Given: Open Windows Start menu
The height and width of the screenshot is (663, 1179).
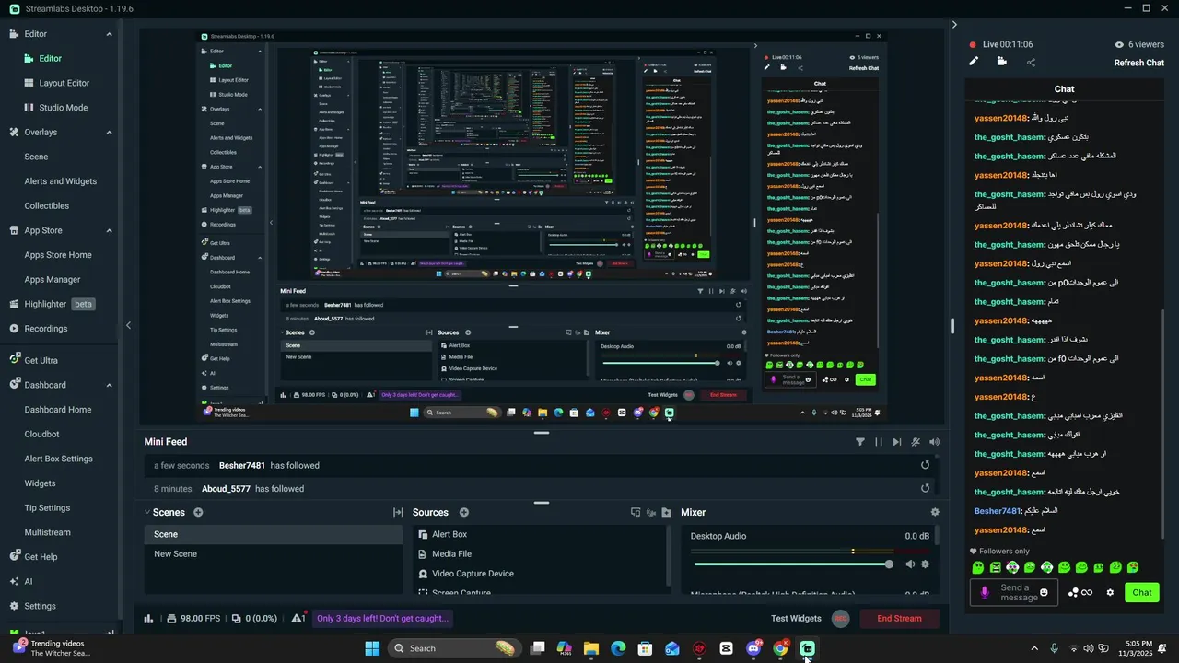Looking at the screenshot, I should click(372, 648).
